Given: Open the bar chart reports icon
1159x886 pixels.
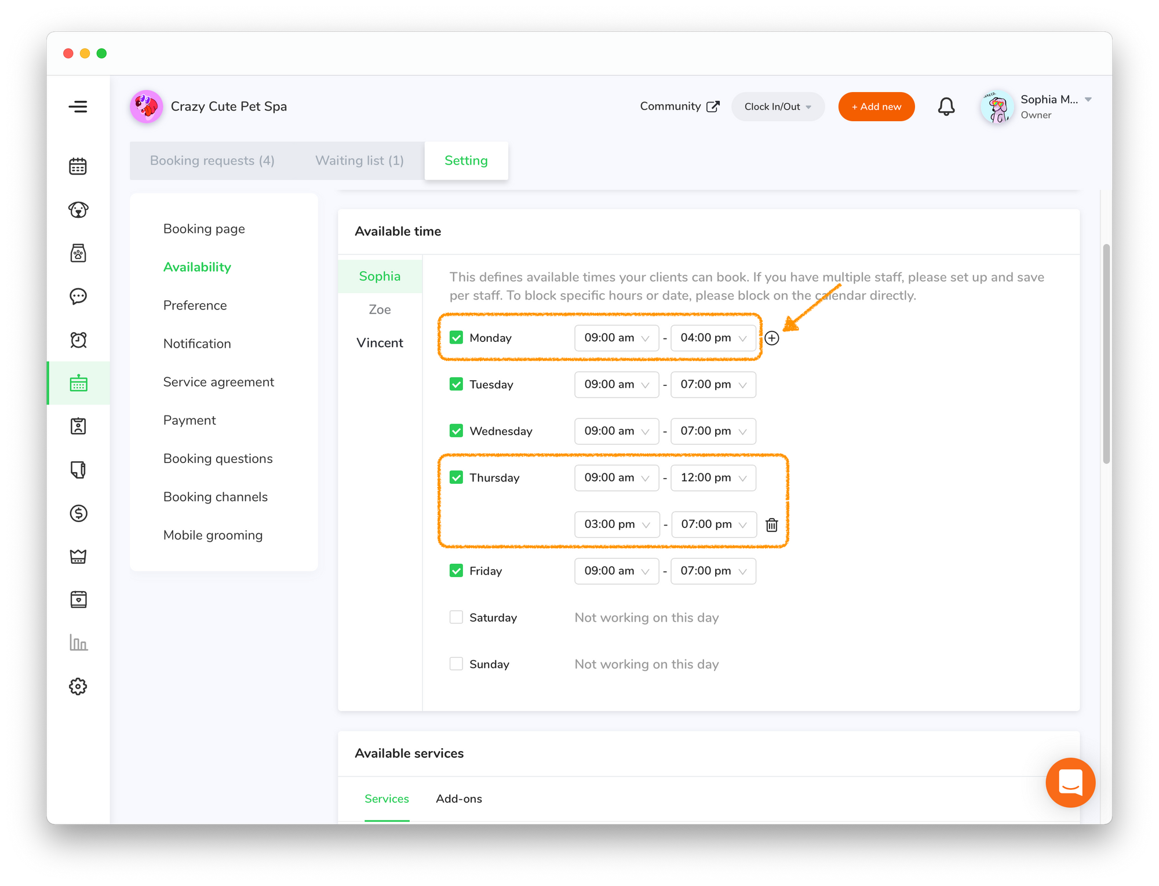Looking at the screenshot, I should point(78,643).
